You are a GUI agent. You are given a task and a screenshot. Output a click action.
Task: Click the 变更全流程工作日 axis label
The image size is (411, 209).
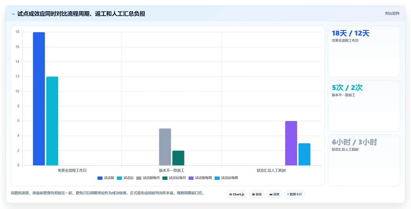tap(72, 170)
